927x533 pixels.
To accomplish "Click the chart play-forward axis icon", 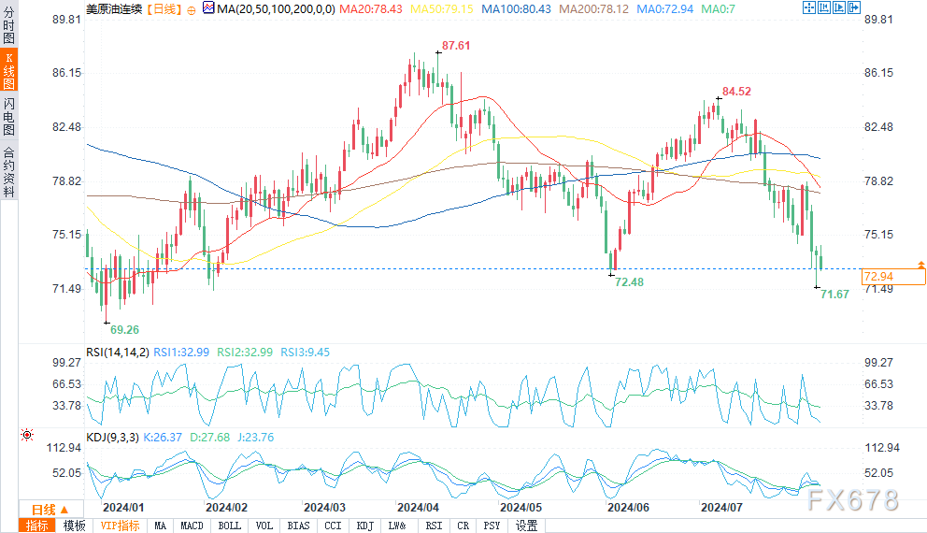I will 839,7.
